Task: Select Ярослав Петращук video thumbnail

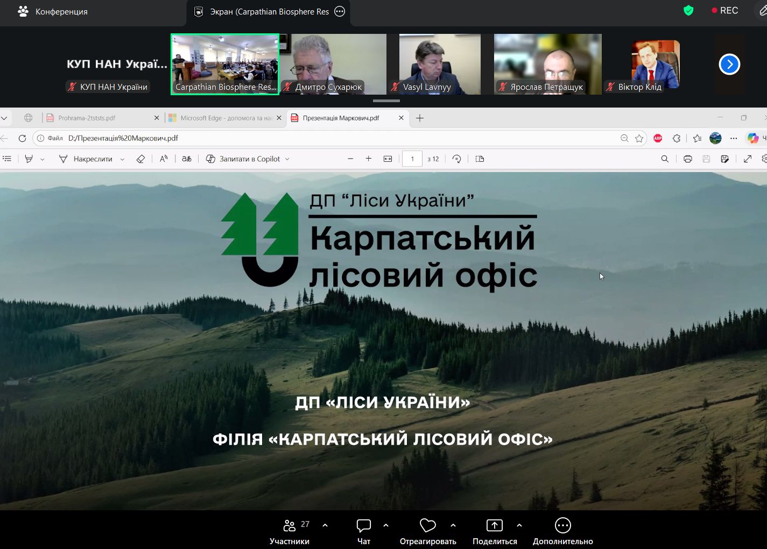Action: click(548, 65)
